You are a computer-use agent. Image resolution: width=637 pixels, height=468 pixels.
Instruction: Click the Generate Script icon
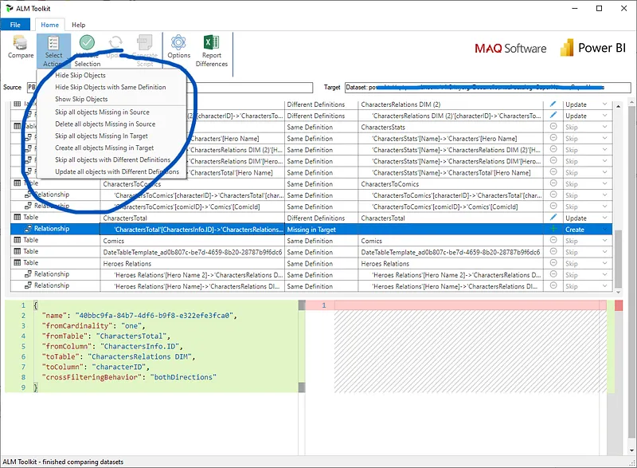[x=145, y=42]
